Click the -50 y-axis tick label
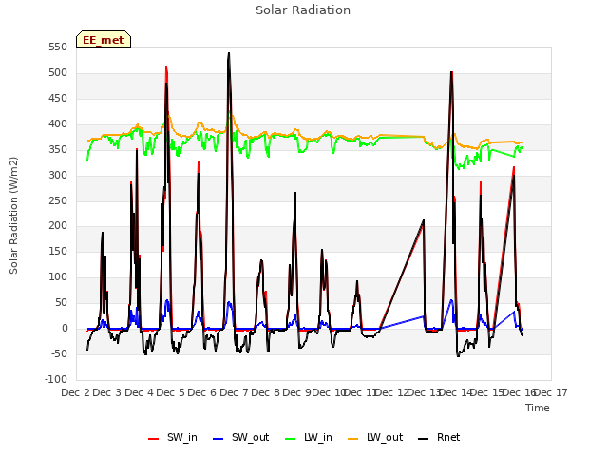608x456 pixels. [58, 353]
